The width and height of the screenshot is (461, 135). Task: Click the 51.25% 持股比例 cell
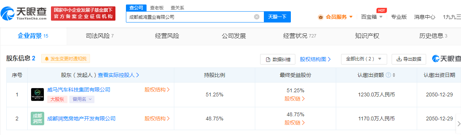tap(214, 95)
